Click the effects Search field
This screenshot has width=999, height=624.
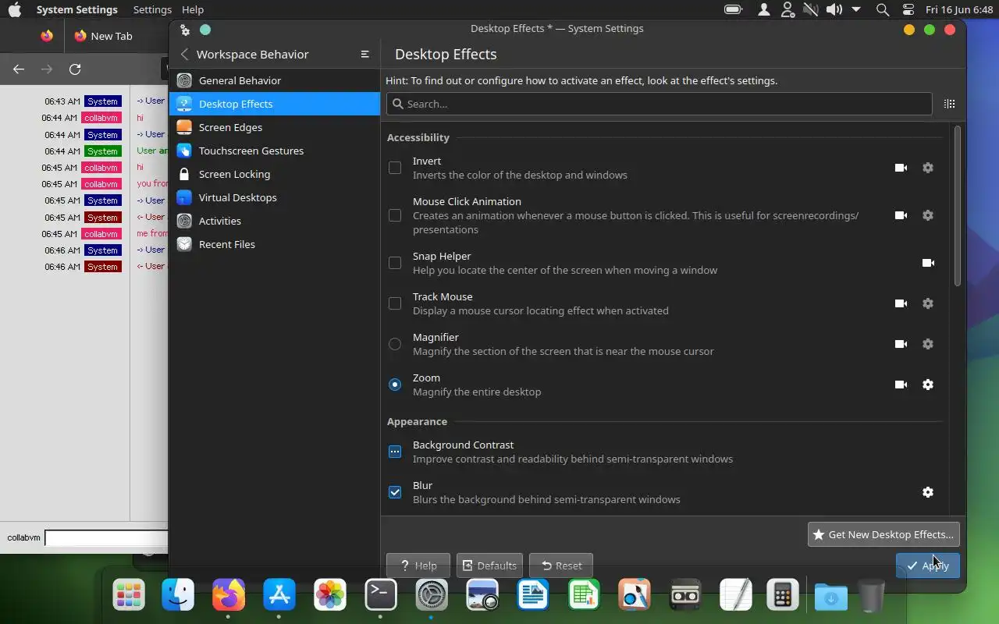pos(659,104)
